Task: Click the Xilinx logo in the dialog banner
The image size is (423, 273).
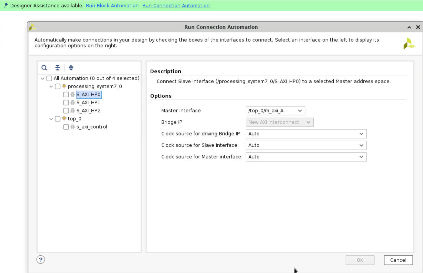Action: tap(409, 43)
